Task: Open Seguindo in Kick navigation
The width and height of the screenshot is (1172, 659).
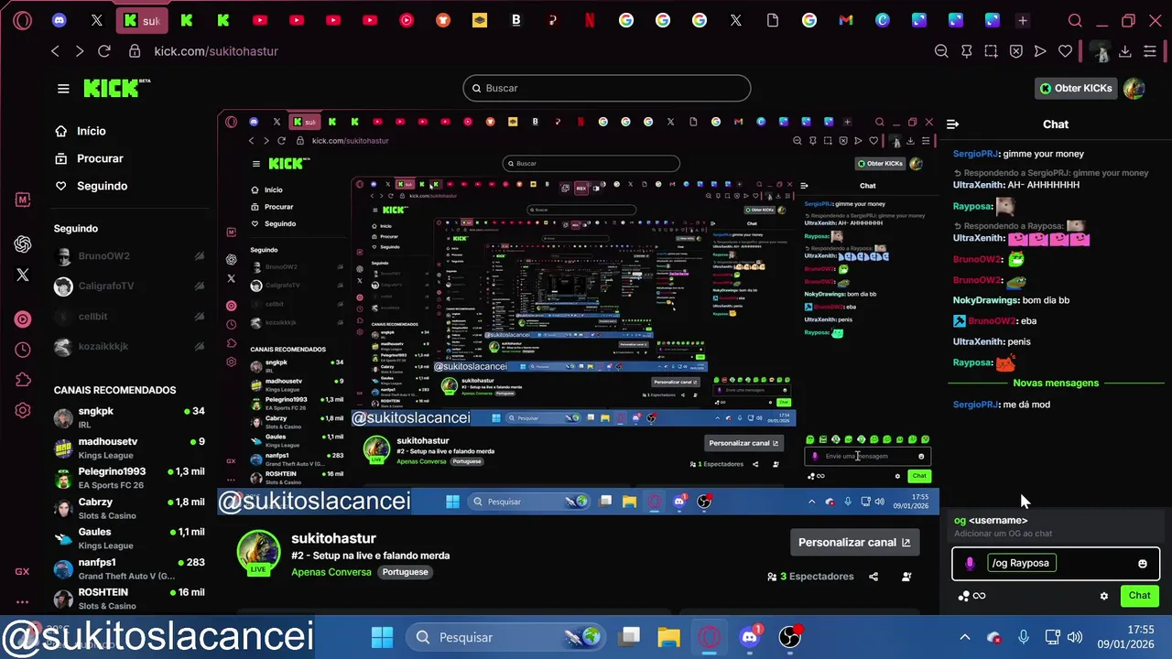Action: (91, 186)
